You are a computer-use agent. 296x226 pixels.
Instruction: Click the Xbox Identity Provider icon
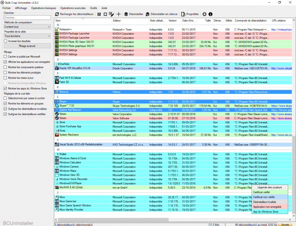(57, 209)
